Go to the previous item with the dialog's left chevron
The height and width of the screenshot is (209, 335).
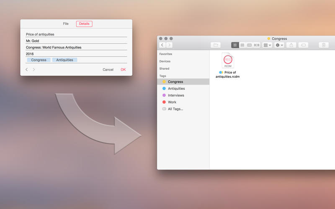coord(27,69)
